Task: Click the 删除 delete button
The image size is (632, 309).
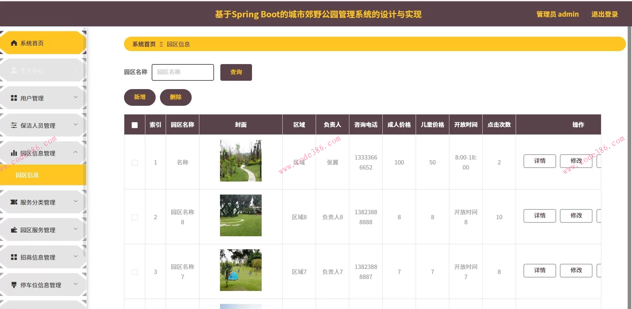Action: [176, 97]
